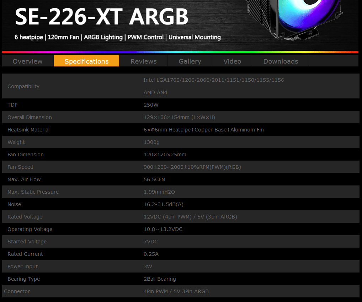The image size is (362, 302).
Task: Click the Intel LGA1700 socket list
Action: click(x=214, y=80)
